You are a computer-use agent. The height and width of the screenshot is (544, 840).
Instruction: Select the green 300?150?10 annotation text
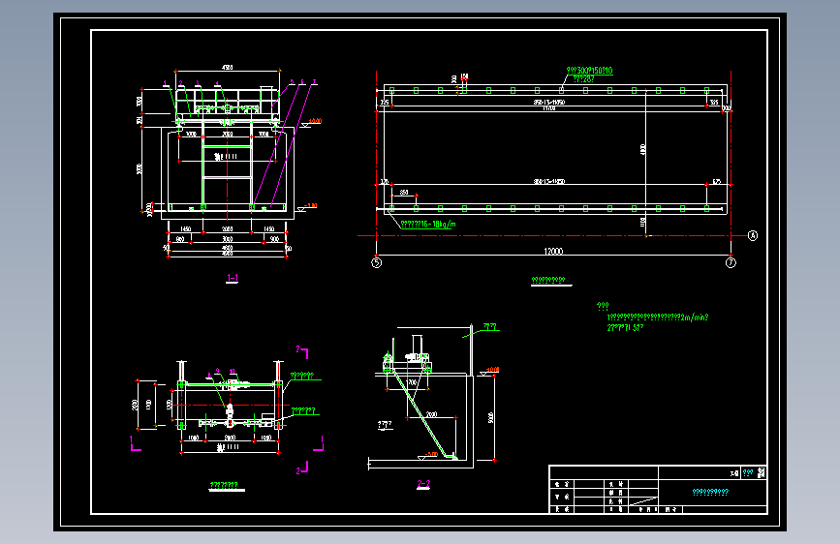589,70
